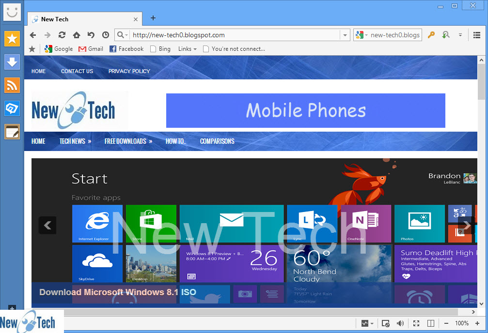Image resolution: width=488 pixels, height=333 pixels.
Task: Click the horizontal scroll right arrow
Action: [473, 312]
